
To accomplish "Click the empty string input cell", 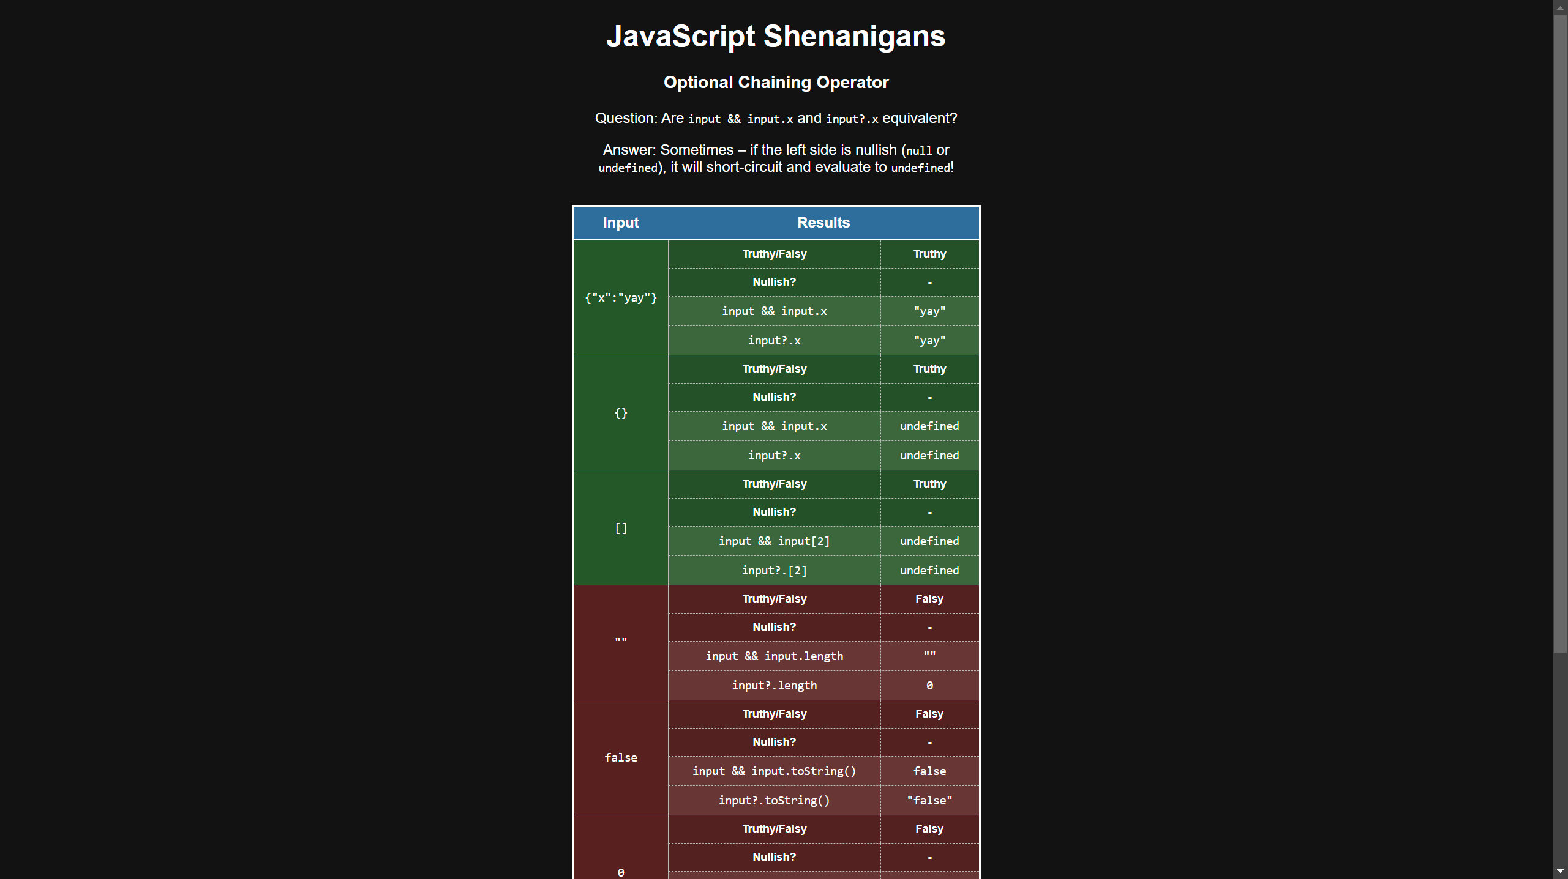I will point(621,642).
